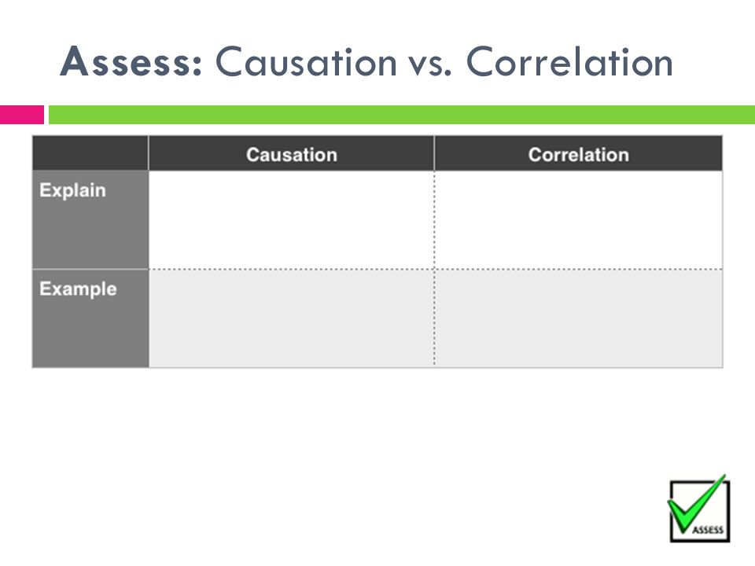The image size is (755, 566).
Task: Select the Causation column header
Action: click(x=291, y=155)
